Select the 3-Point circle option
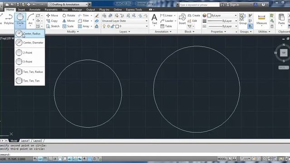The height and width of the screenshot is (163, 290). 29,62
